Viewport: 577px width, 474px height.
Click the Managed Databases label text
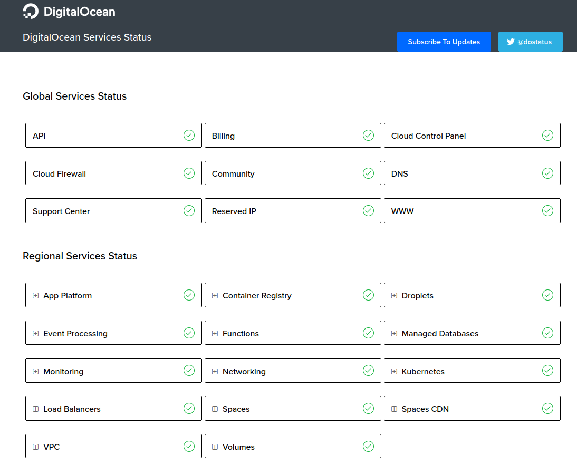(440, 334)
